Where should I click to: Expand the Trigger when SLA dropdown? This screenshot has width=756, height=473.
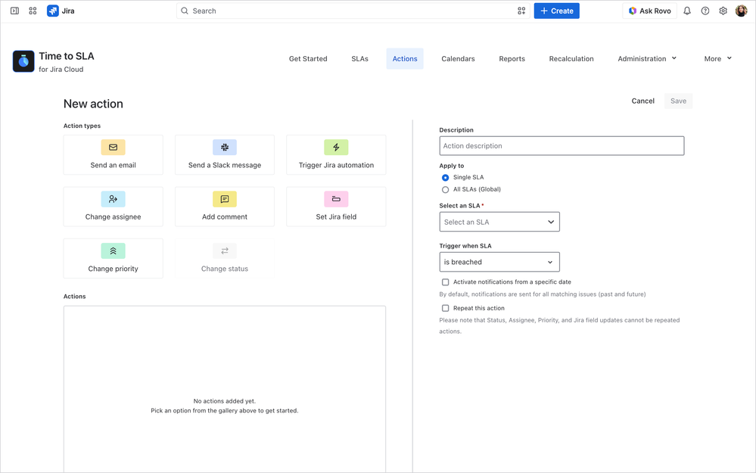[x=499, y=262]
